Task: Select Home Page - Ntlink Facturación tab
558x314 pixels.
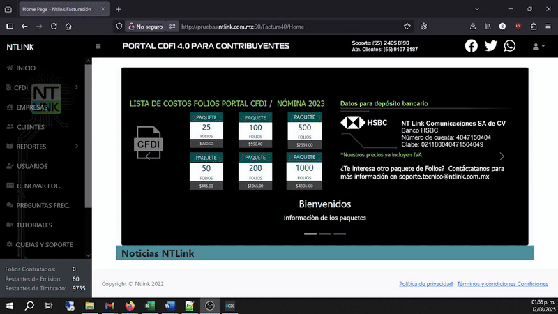Action: coord(64,9)
